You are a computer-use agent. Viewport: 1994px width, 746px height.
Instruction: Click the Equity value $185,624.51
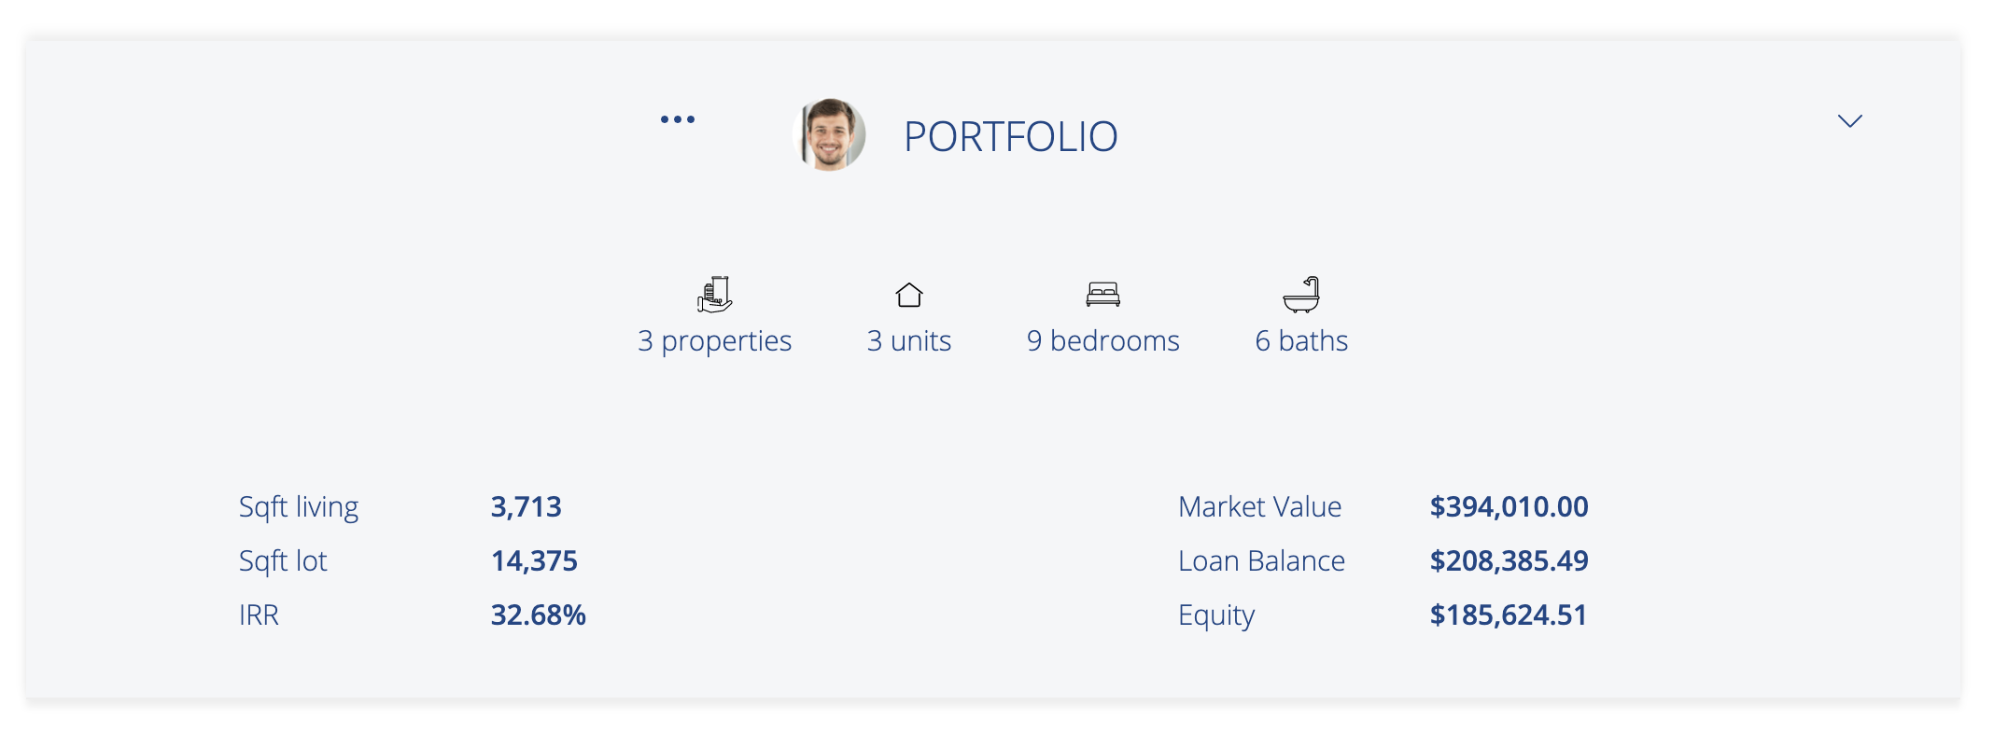tap(1509, 615)
